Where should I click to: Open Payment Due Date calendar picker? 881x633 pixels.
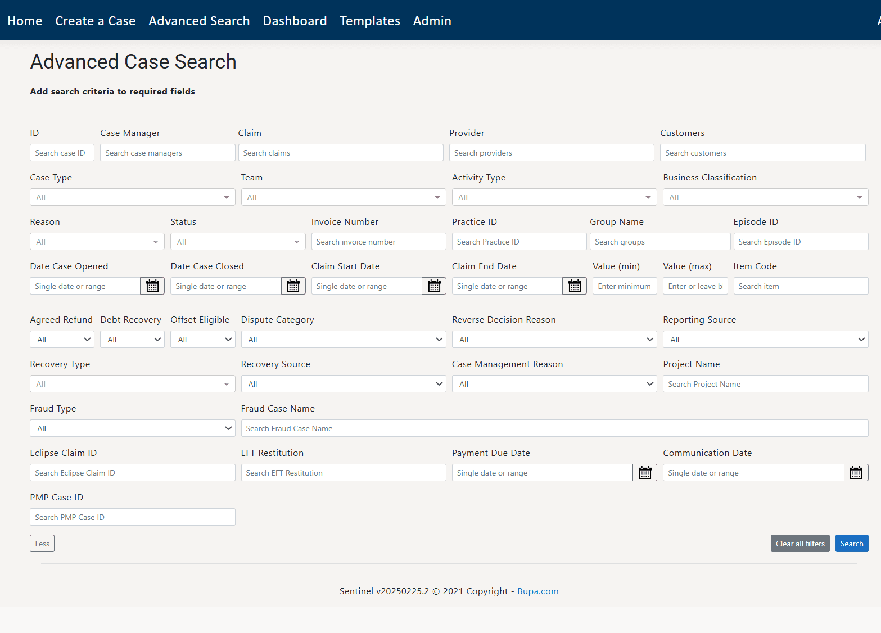point(645,473)
